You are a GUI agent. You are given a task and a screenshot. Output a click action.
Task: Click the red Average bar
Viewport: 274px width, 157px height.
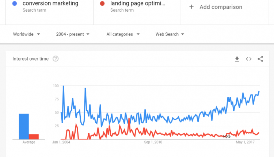(34, 137)
